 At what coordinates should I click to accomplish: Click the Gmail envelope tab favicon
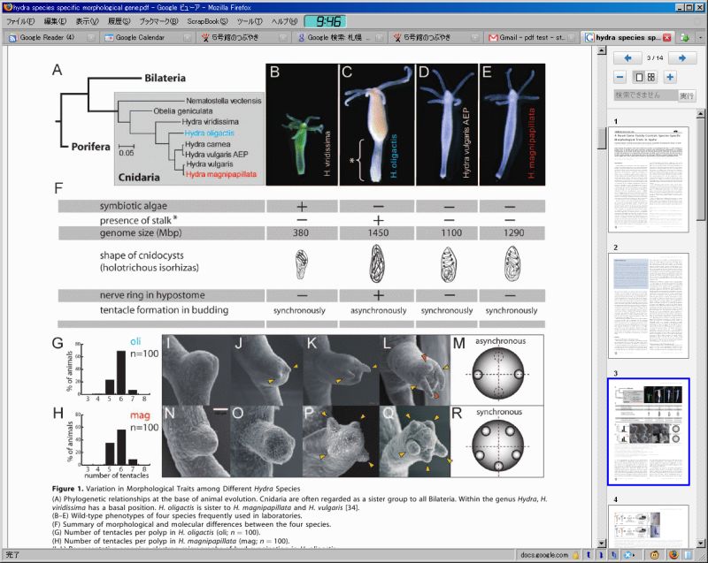493,38
